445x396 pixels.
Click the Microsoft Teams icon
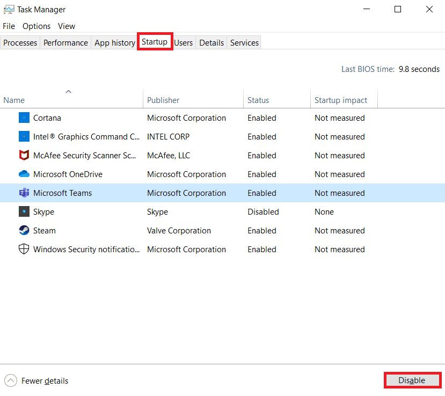24,193
